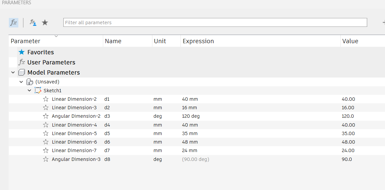Select the Angular Dimension-3 row

197,159
